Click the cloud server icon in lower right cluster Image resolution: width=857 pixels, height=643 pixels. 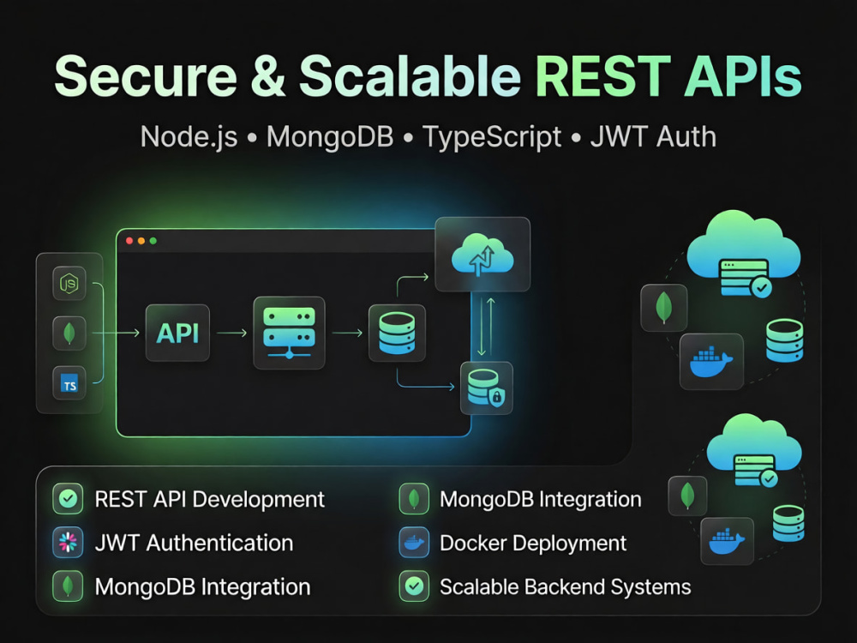pyautogui.click(x=754, y=450)
